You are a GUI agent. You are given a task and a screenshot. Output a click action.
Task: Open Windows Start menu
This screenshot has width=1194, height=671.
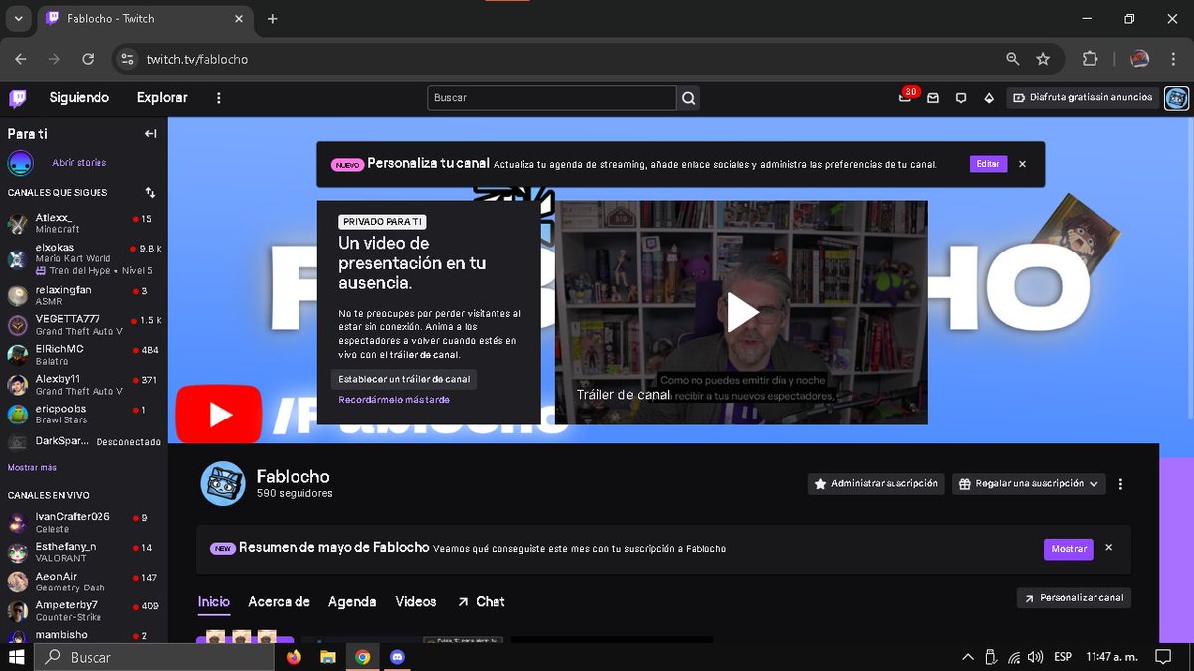pos(16,657)
